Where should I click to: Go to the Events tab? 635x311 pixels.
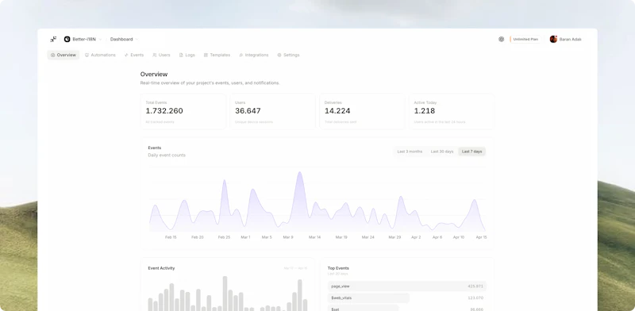(x=134, y=55)
